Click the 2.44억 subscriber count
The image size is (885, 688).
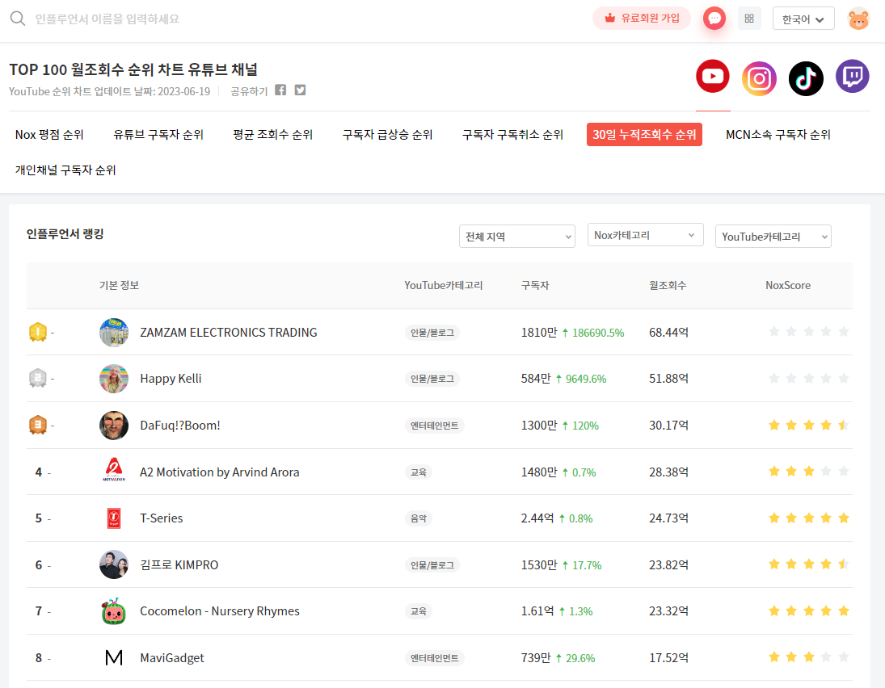click(x=537, y=518)
